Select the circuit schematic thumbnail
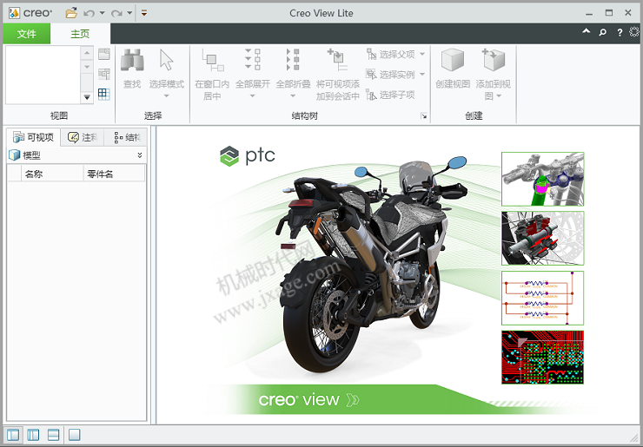Image resolution: width=643 pixels, height=447 pixels. click(x=542, y=298)
